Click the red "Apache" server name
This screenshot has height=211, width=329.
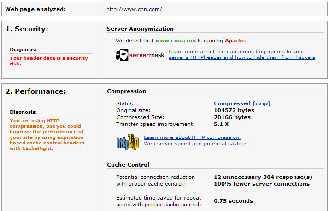235,40
